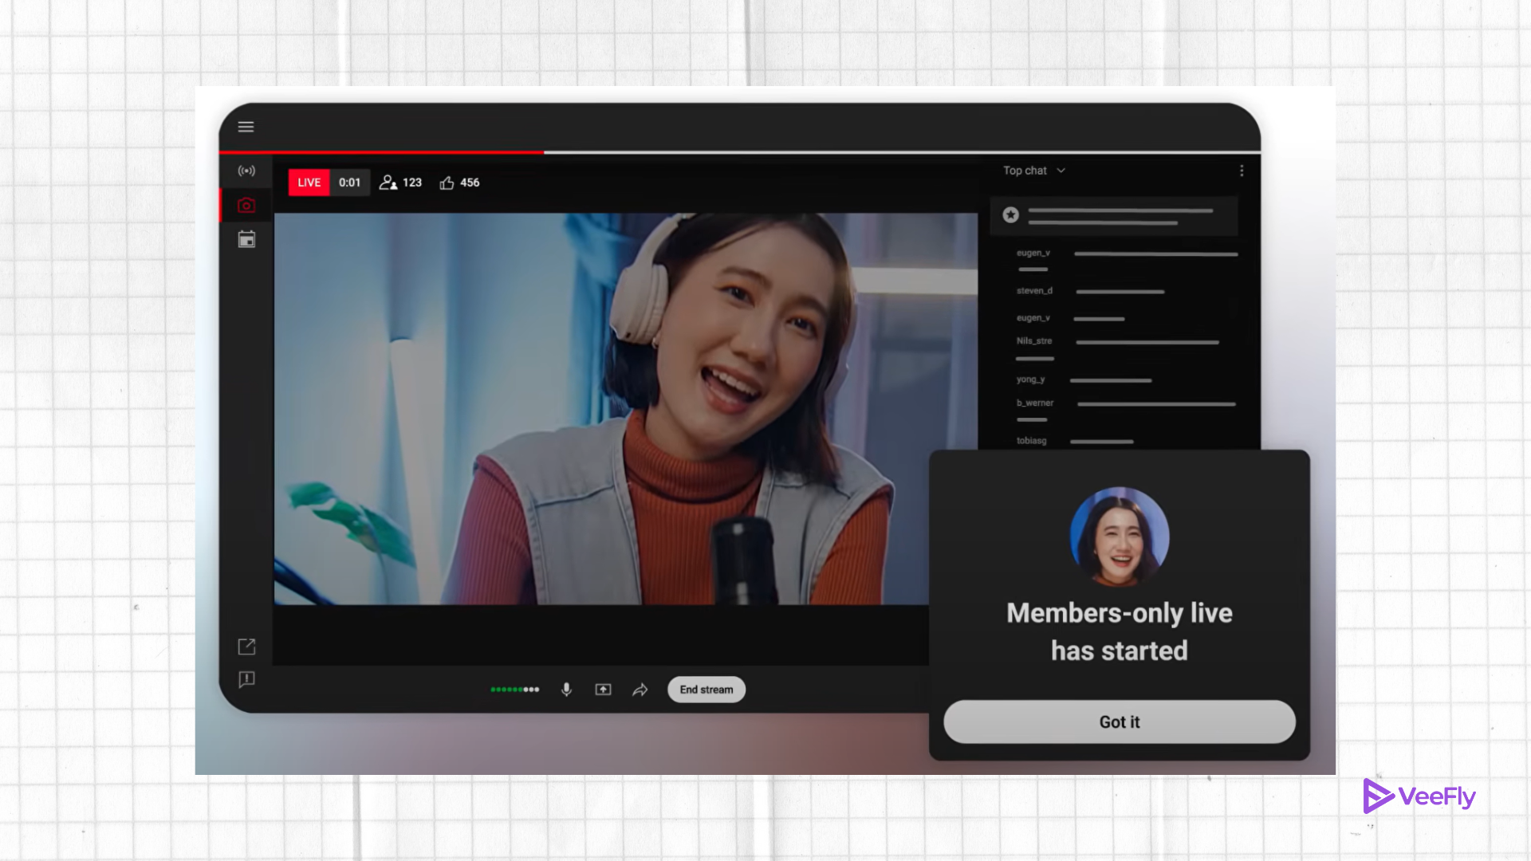This screenshot has height=861, width=1531.
Task: Mute the microphone
Action: [566, 689]
